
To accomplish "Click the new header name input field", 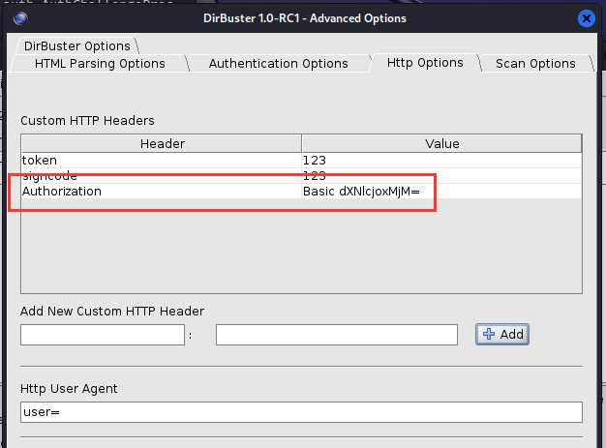I will (103, 335).
